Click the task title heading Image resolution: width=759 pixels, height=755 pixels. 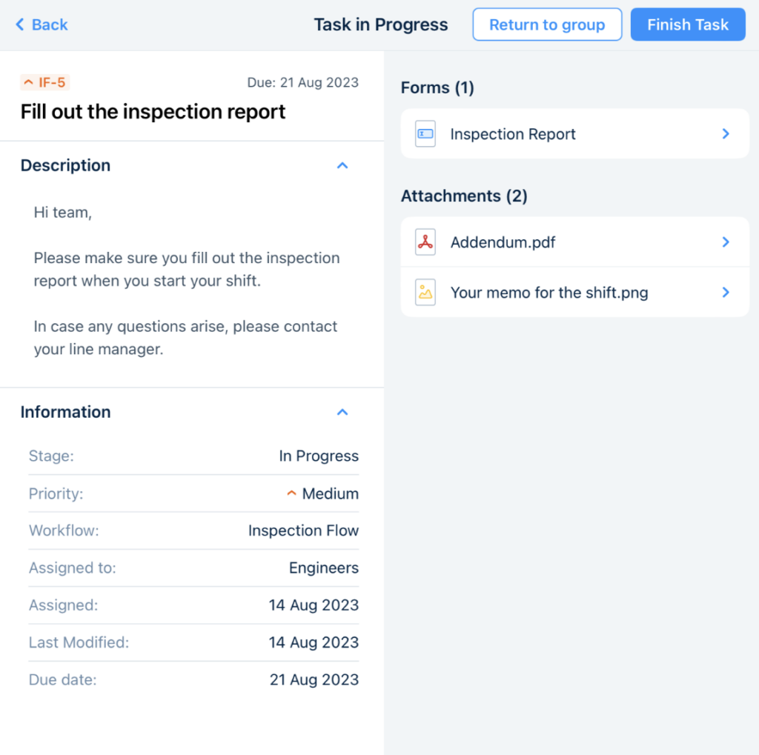point(153,112)
